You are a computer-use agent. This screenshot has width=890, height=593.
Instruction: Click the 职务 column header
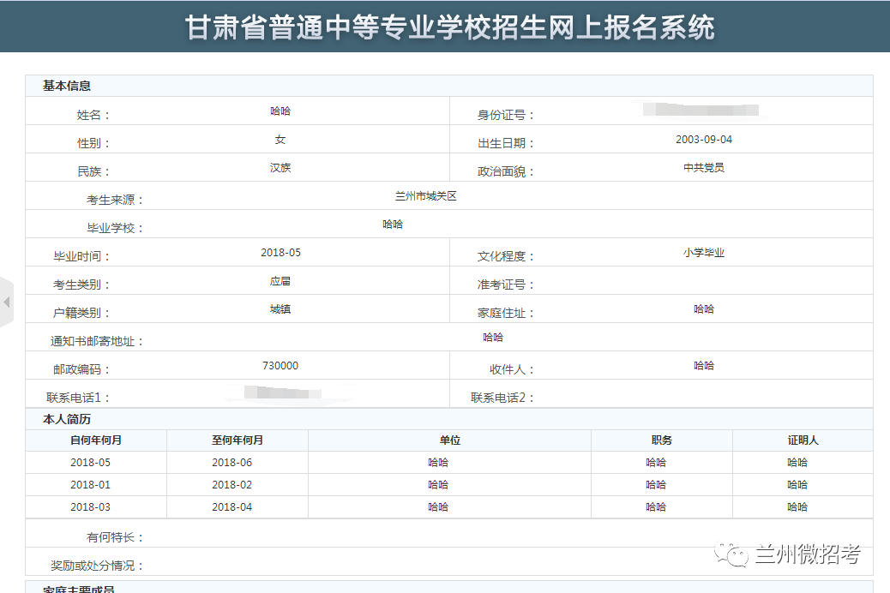click(x=661, y=440)
